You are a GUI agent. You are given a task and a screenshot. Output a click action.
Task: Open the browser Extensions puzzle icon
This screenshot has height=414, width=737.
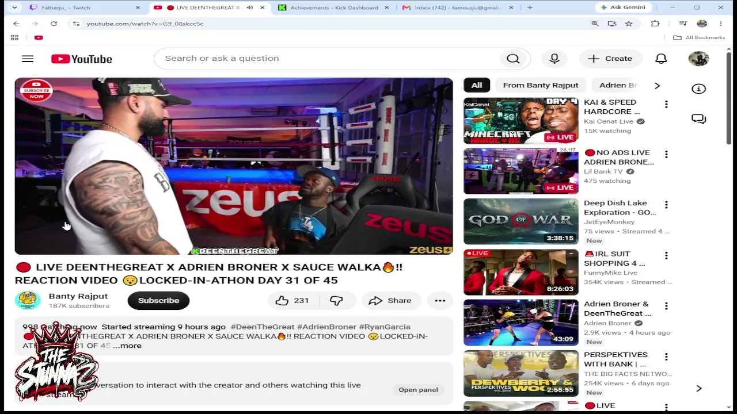tap(655, 24)
